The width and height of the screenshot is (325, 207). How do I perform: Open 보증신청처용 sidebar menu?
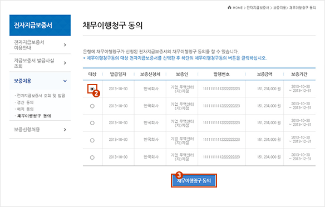tap(27, 130)
